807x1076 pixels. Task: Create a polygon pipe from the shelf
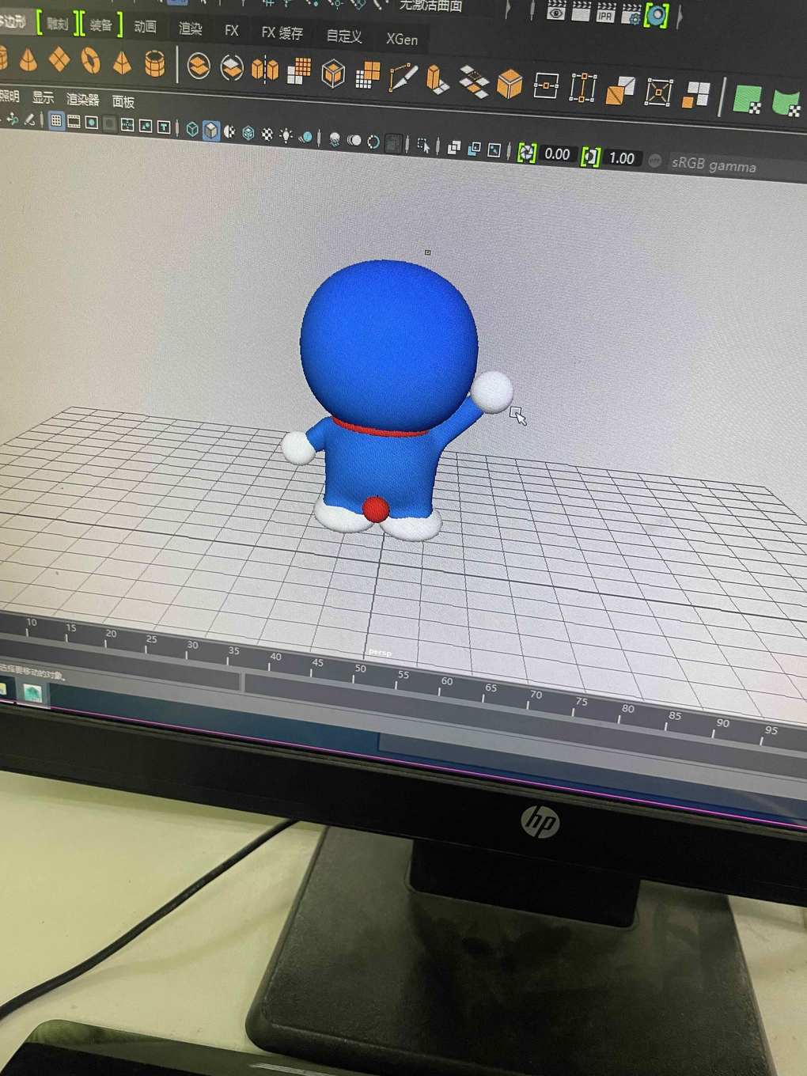155,63
